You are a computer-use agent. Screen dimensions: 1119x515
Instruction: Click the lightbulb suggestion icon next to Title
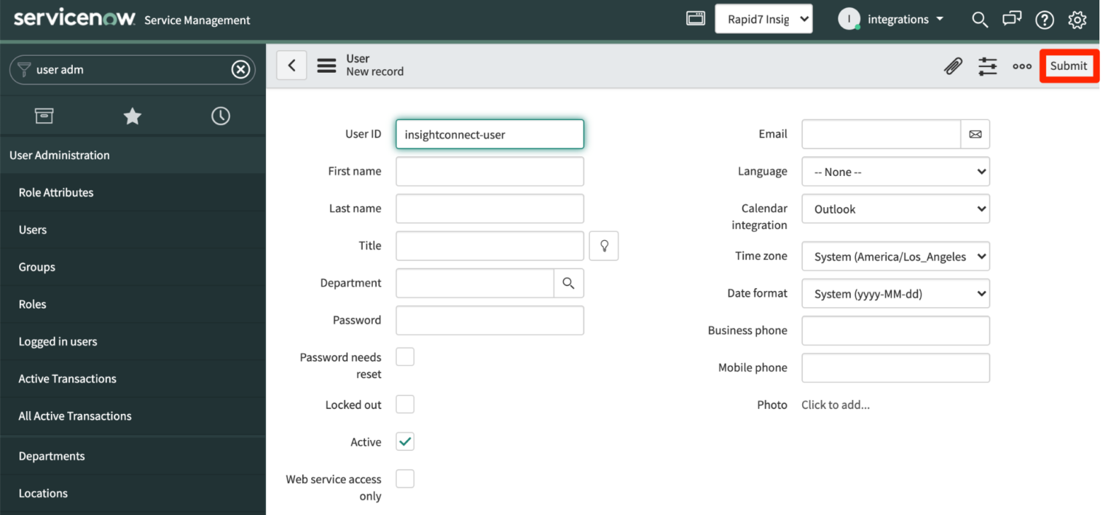603,245
